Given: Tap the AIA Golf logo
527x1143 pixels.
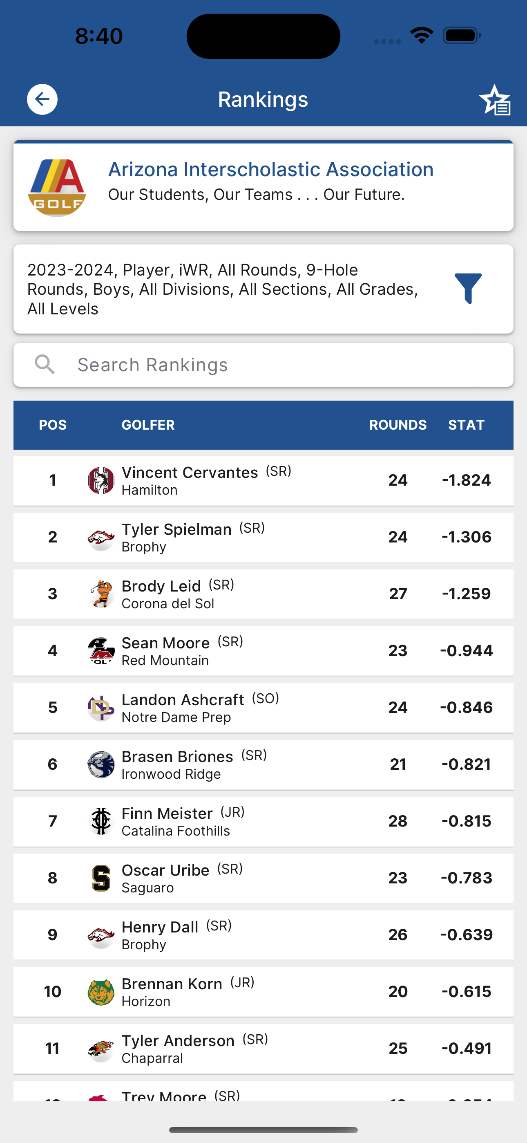Looking at the screenshot, I should [x=57, y=187].
